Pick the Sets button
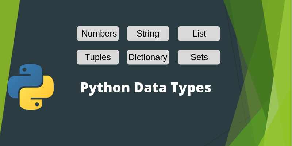Screen dimensions: 292x146 click(x=199, y=57)
